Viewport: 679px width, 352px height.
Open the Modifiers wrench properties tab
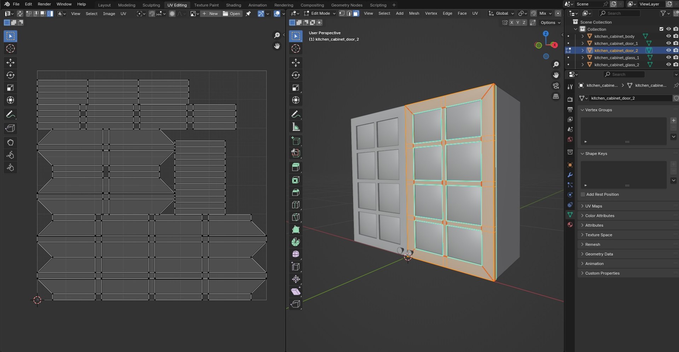click(570, 175)
